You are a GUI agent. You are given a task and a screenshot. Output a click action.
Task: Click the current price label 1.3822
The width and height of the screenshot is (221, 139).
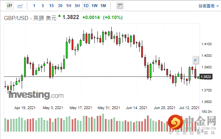(x=206, y=77)
